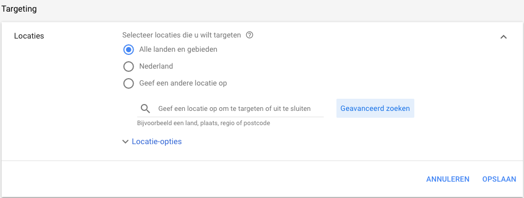Click the Locatie-opties link text

[157, 142]
